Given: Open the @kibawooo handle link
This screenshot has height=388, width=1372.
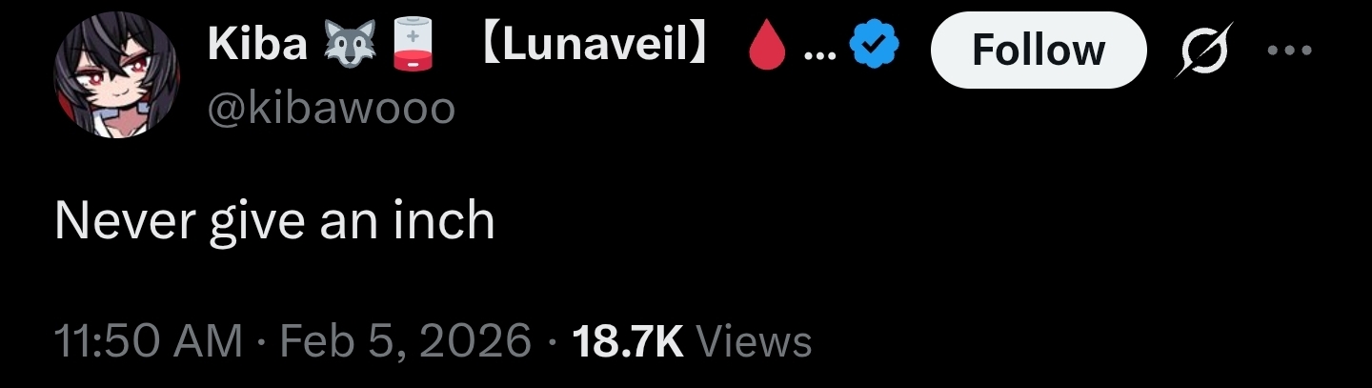Looking at the screenshot, I should coord(332,110).
